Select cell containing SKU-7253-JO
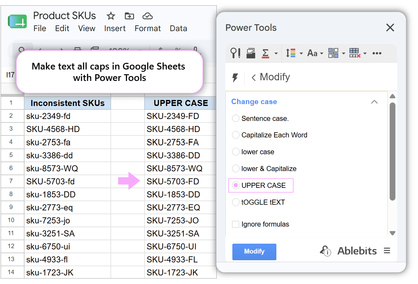The width and height of the screenshot is (418, 284). pos(181,221)
